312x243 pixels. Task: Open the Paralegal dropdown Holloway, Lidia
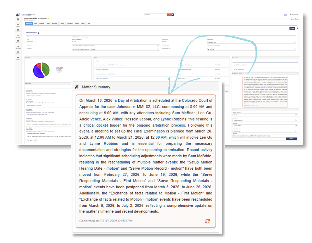point(251,42)
